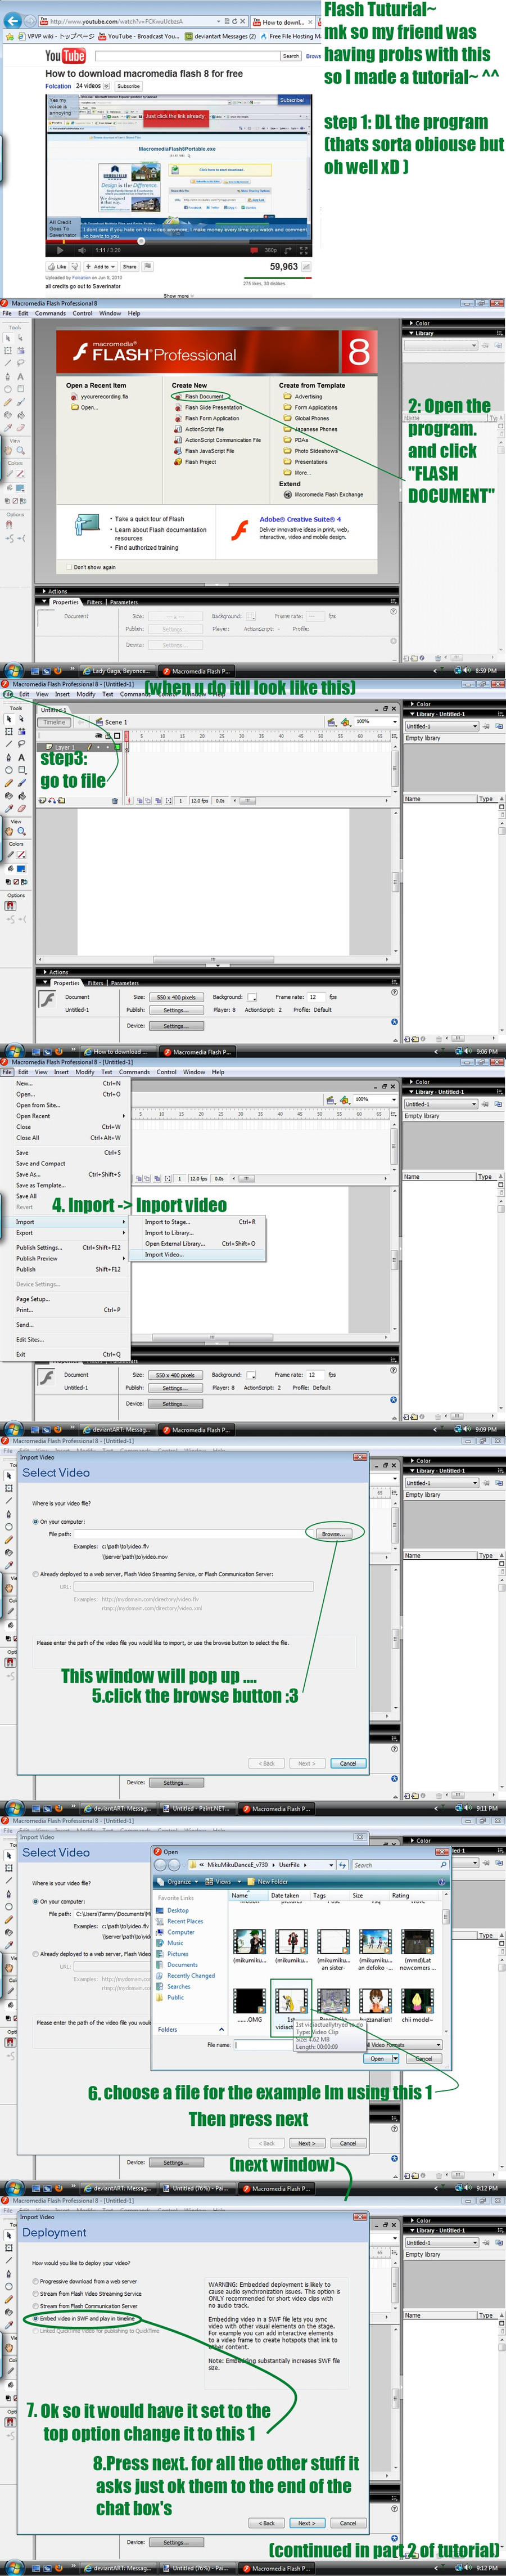Choose the Free Transform tool in step 3 window

pyautogui.click(x=9, y=732)
